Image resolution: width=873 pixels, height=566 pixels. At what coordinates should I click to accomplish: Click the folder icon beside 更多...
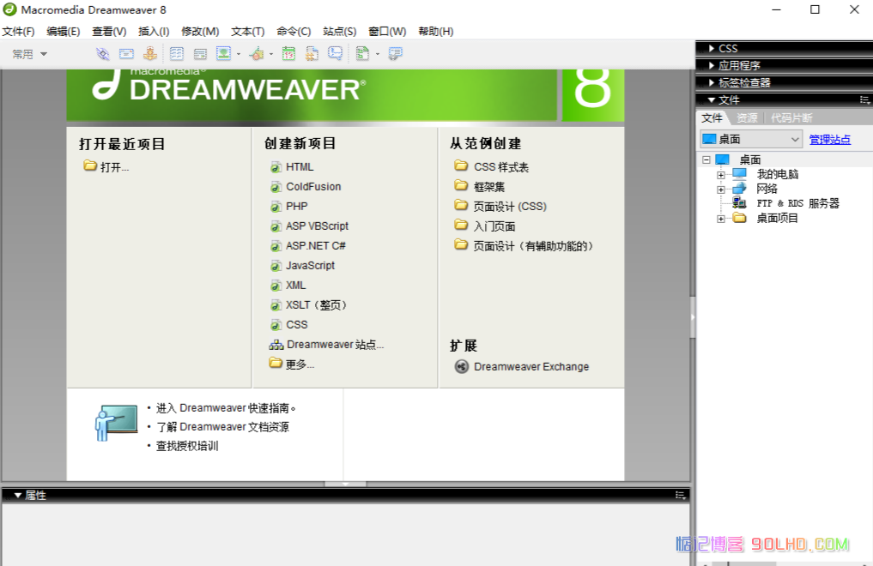click(x=276, y=363)
